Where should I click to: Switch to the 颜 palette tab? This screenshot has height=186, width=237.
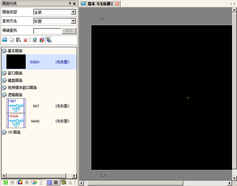(x=23, y=183)
